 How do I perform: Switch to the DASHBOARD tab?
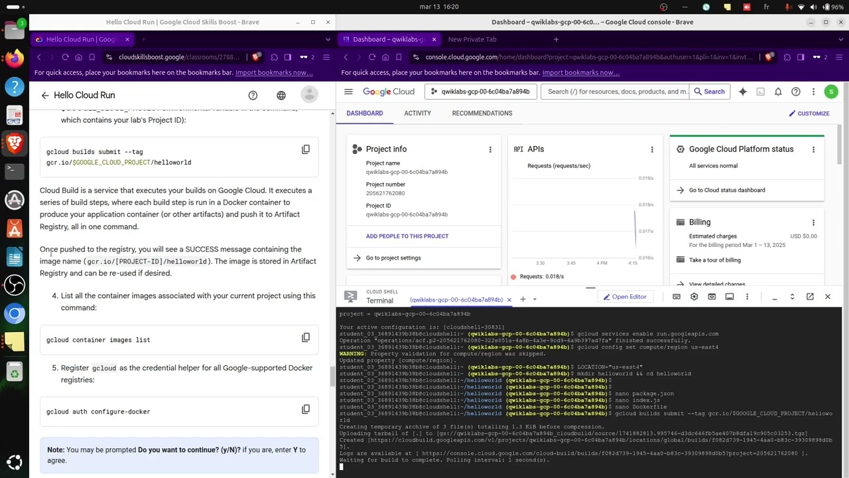pyautogui.click(x=364, y=114)
